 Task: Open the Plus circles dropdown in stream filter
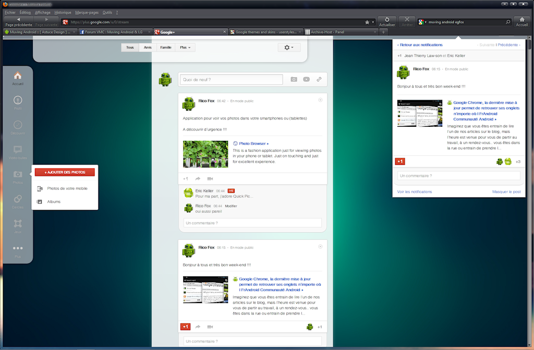pyautogui.click(x=185, y=47)
